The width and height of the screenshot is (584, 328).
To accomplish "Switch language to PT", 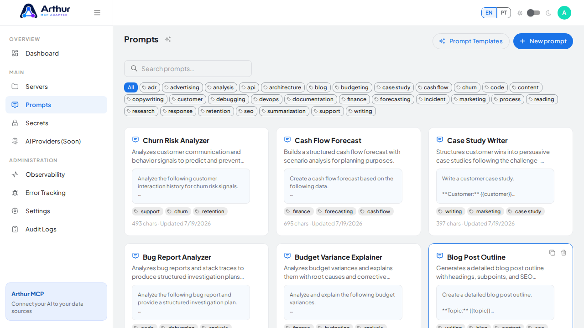I will (x=504, y=13).
